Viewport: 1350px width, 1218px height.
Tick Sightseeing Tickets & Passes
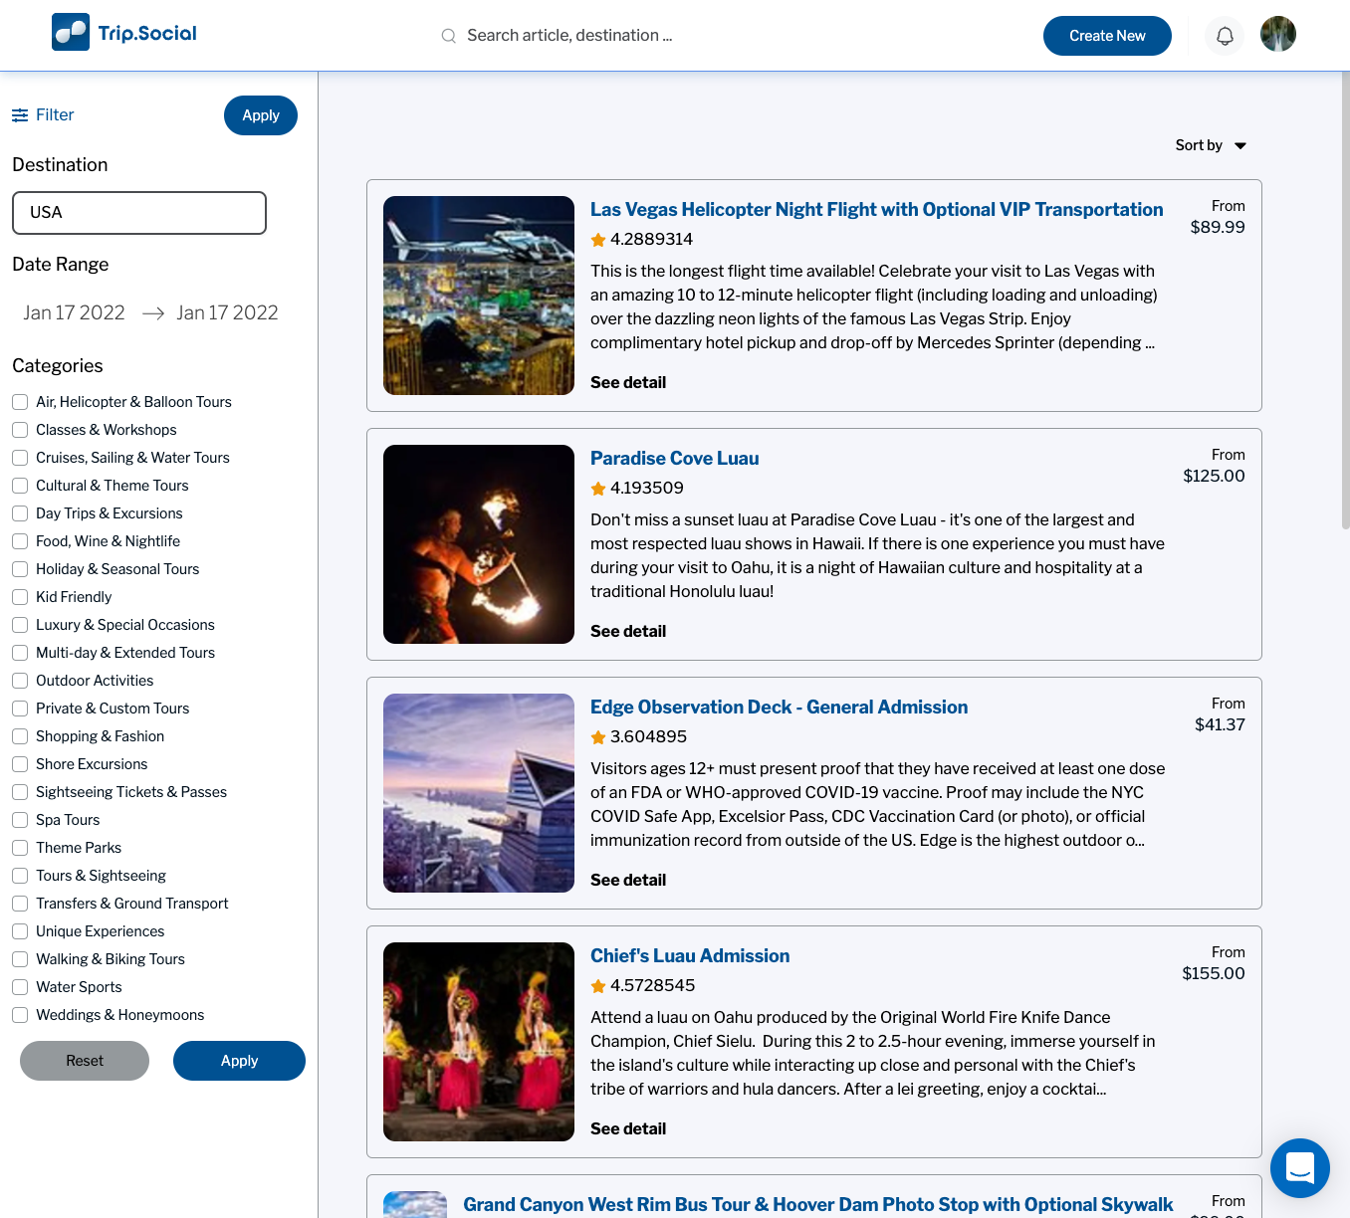pos(20,792)
